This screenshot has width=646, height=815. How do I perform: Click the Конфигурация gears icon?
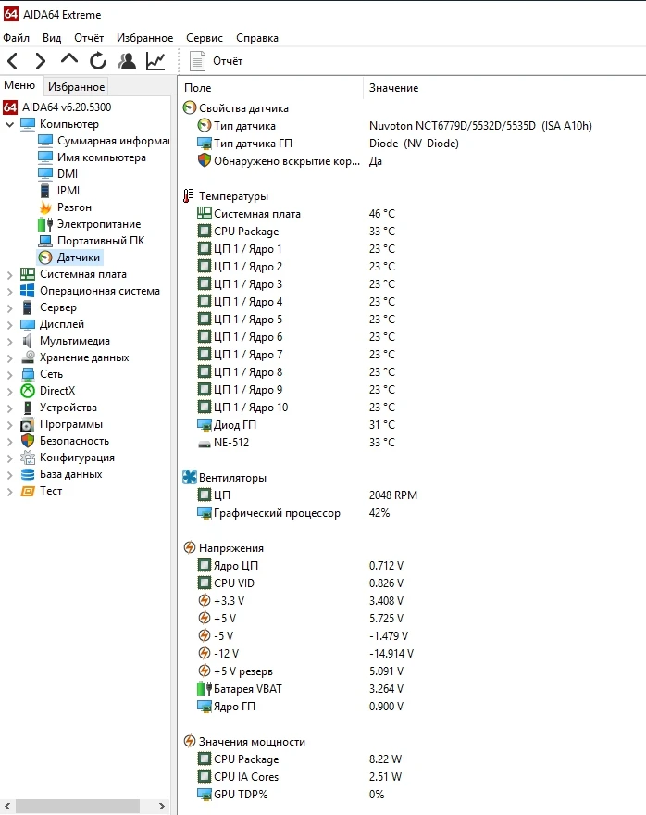pyautogui.click(x=28, y=458)
